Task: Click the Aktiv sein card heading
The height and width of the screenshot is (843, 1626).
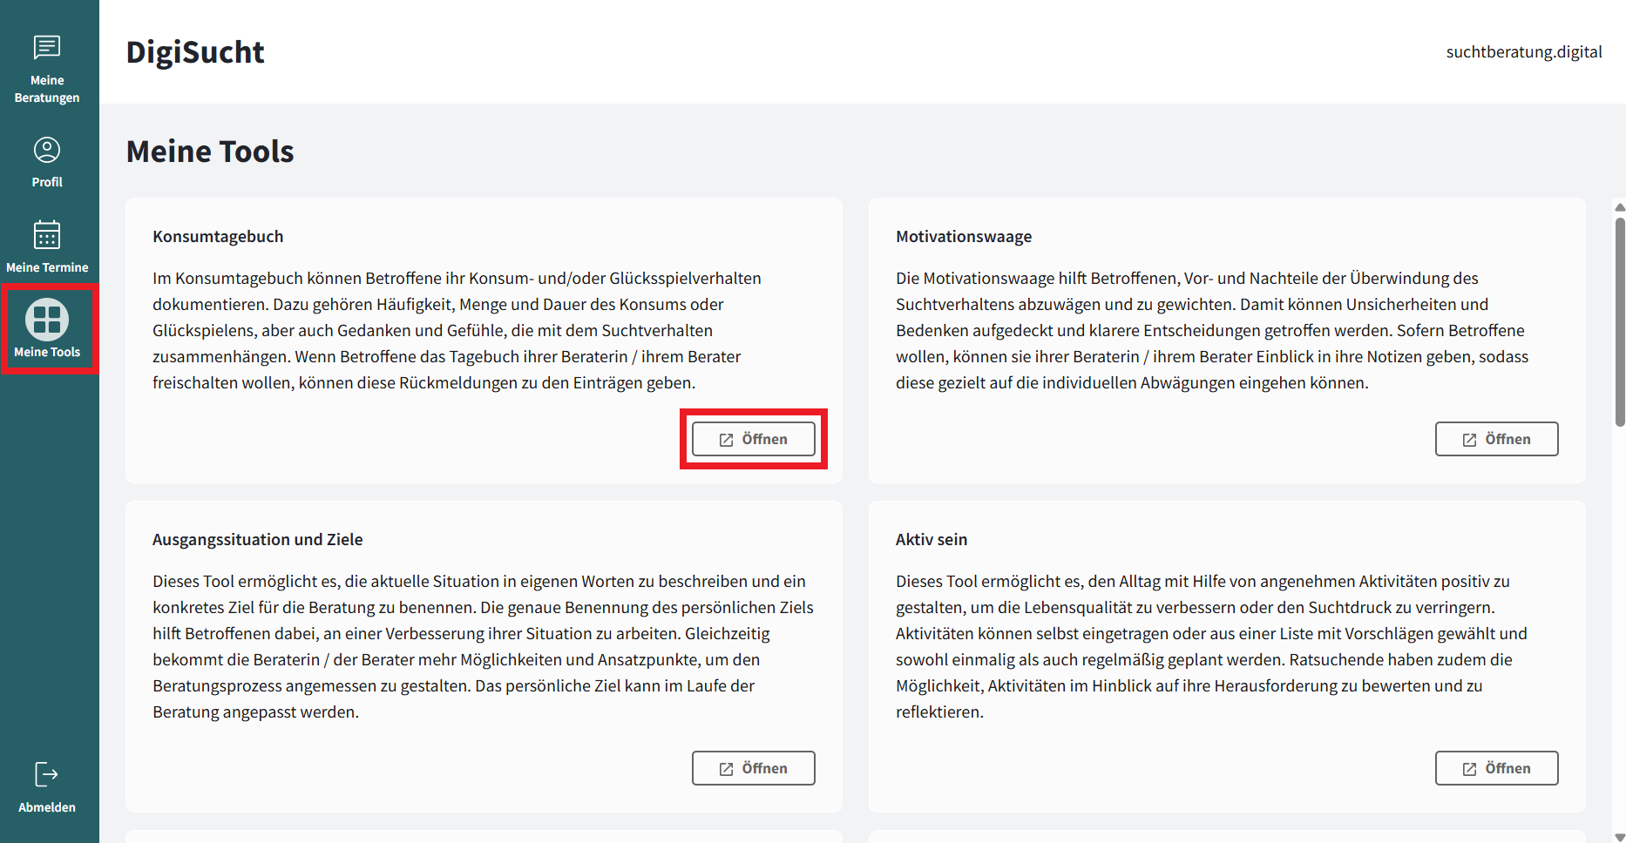Action: click(931, 540)
